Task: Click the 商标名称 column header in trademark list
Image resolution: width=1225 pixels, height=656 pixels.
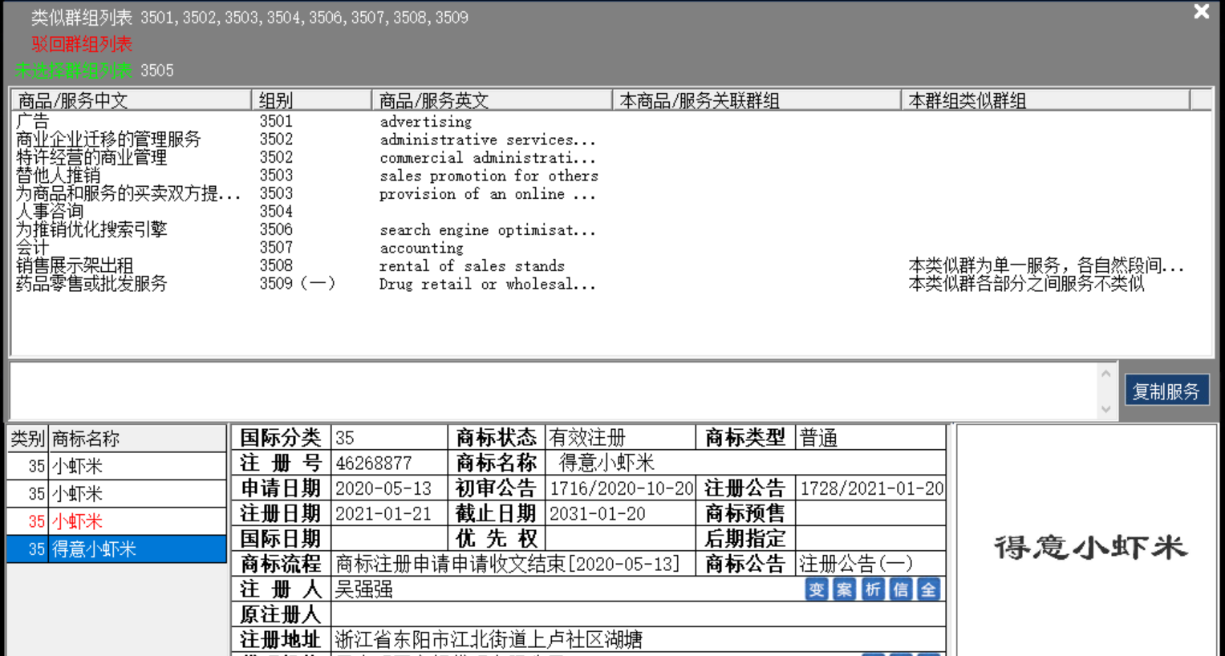Action: click(x=137, y=439)
